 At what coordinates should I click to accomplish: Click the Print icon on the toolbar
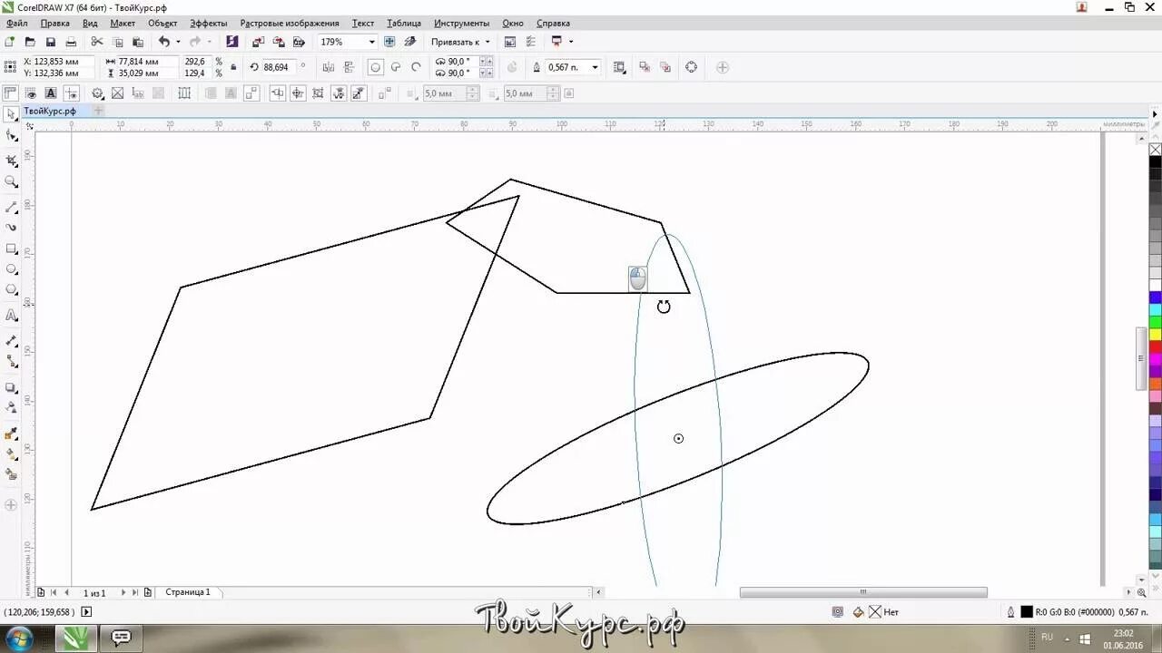(x=71, y=41)
